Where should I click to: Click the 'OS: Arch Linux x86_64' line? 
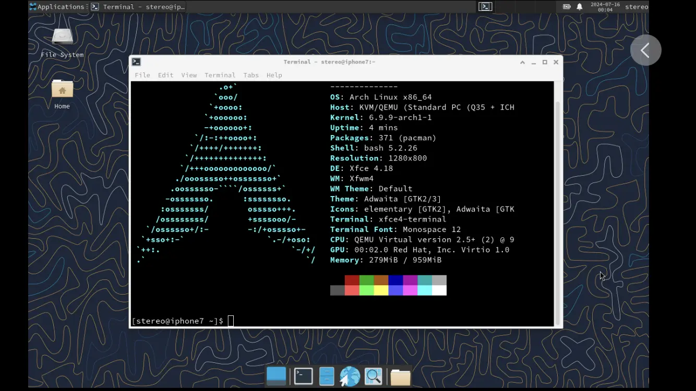click(381, 97)
